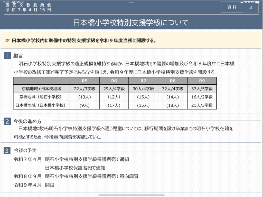The image size is (263, 197).
Task: Tap the document number 3 box
Action: coord(251,7)
